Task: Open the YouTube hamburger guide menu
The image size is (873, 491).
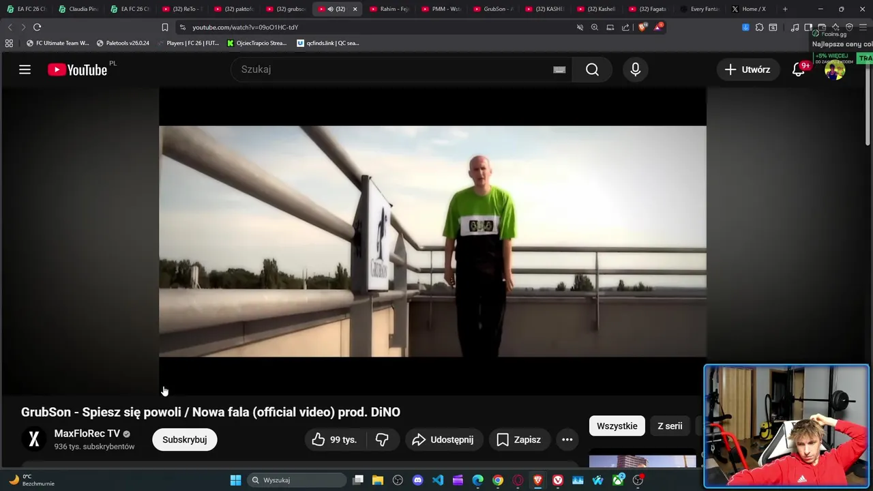Action: [x=25, y=70]
